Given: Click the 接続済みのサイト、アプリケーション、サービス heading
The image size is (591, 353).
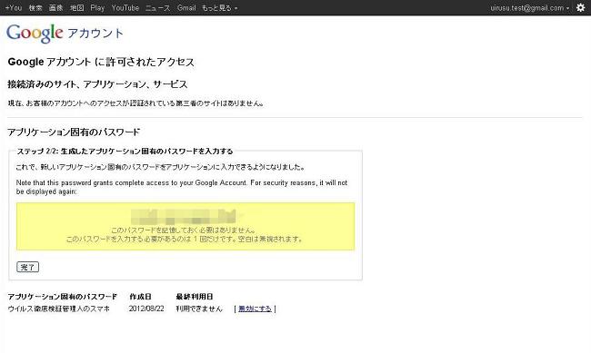Looking at the screenshot, I should pos(97,84).
